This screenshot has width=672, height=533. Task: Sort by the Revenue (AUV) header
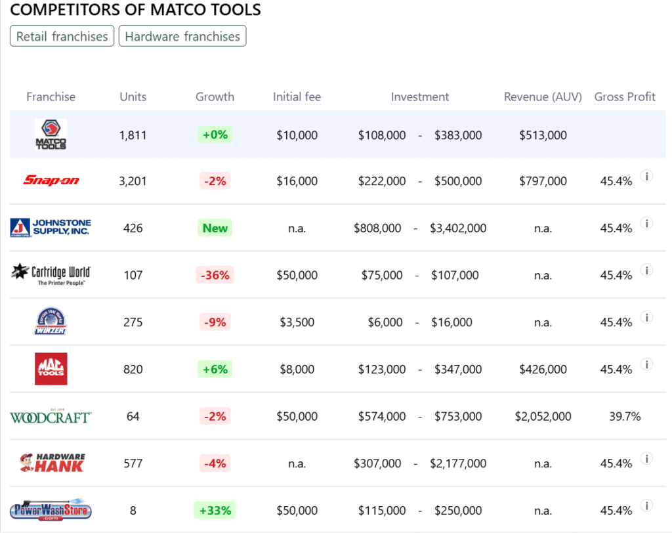[x=543, y=97]
